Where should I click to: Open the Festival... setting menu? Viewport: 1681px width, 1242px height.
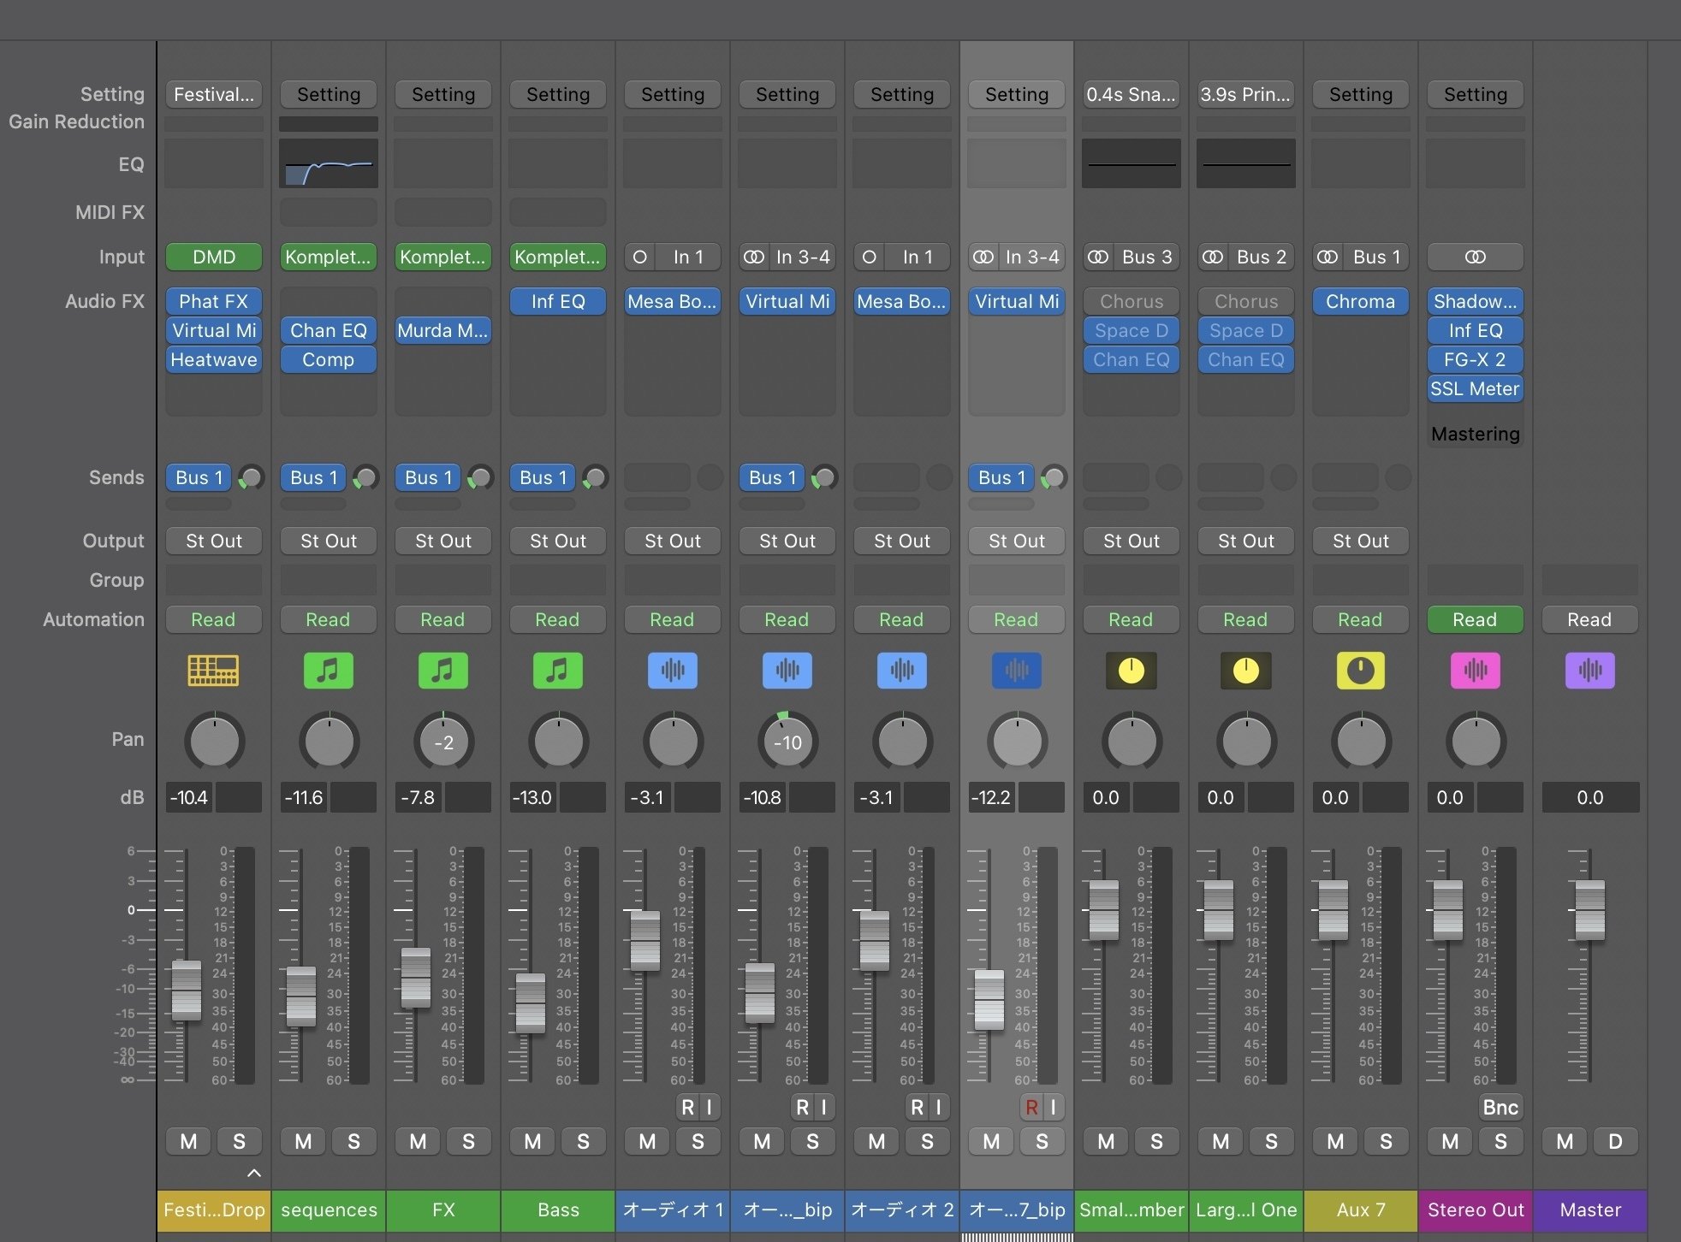214,94
